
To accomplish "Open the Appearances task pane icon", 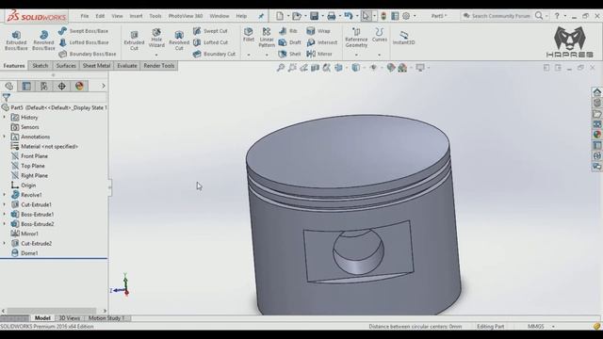I will pyautogui.click(x=596, y=135).
